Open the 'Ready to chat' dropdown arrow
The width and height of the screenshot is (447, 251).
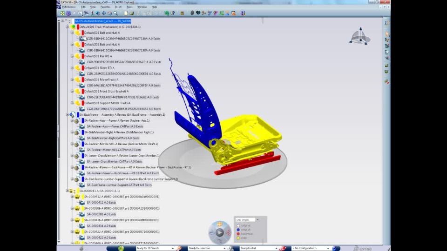[x=276, y=248]
